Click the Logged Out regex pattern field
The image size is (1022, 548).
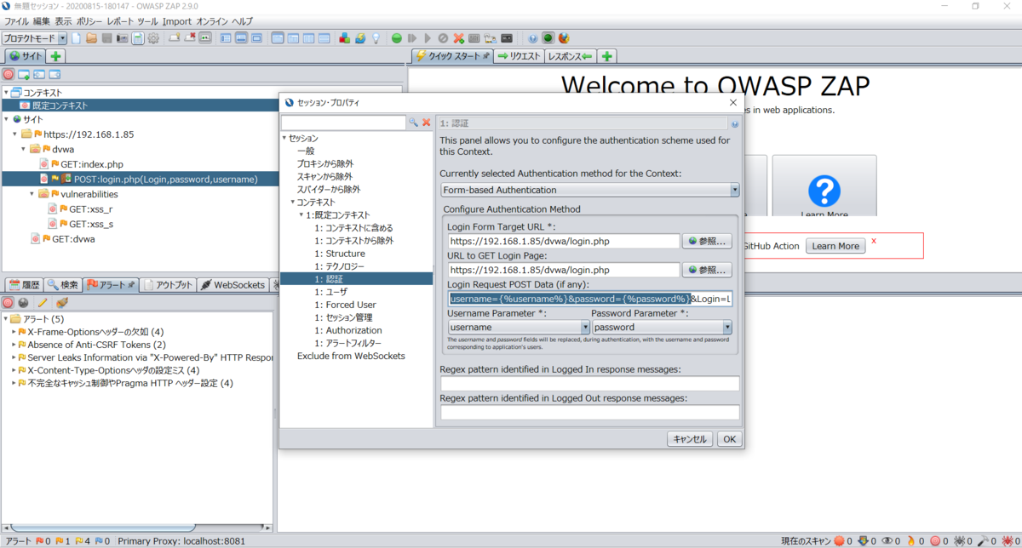[589, 412]
